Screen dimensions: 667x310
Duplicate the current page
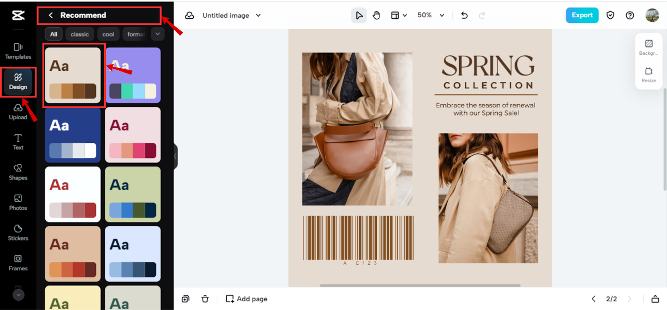click(x=186, y=299)
